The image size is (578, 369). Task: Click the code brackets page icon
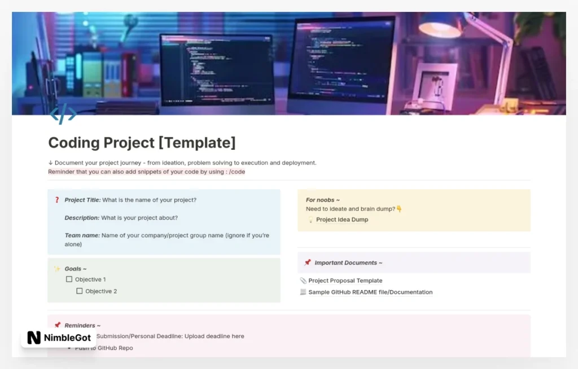[63, 114]
